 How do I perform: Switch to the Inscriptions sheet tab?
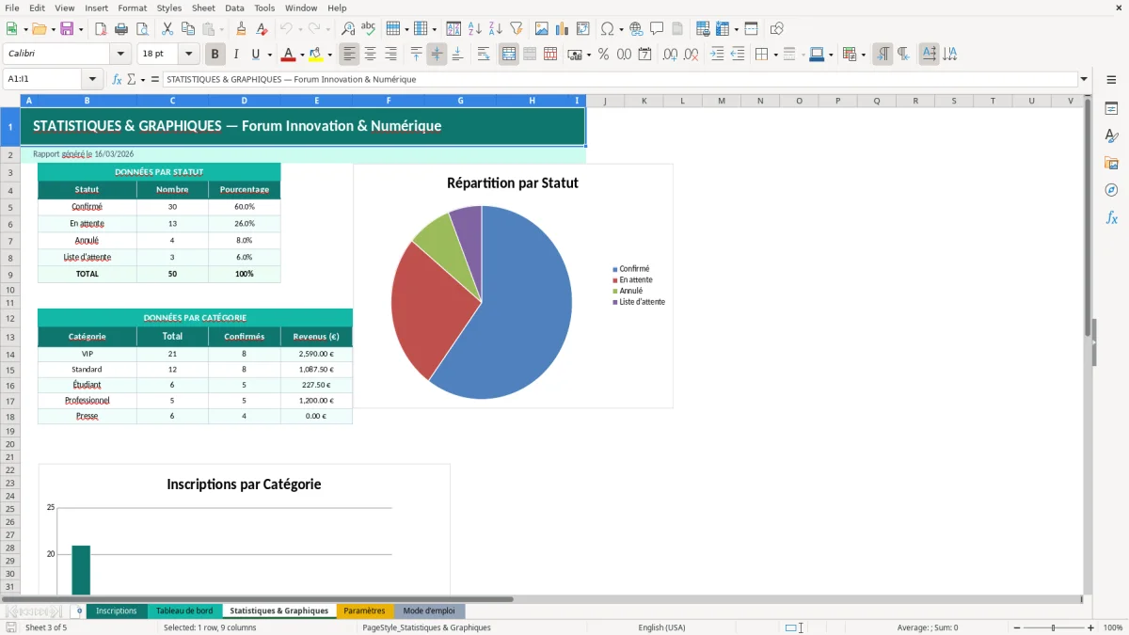(117, 611)
